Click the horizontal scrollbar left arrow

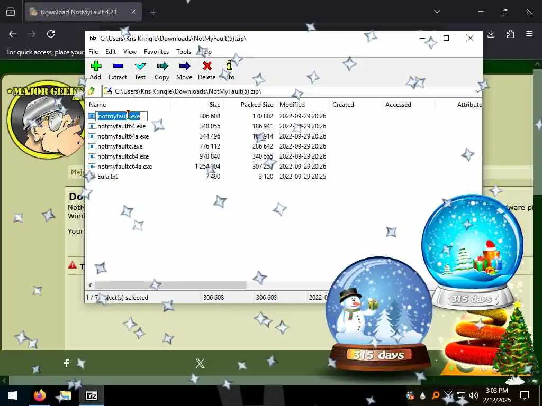(90, 285)
